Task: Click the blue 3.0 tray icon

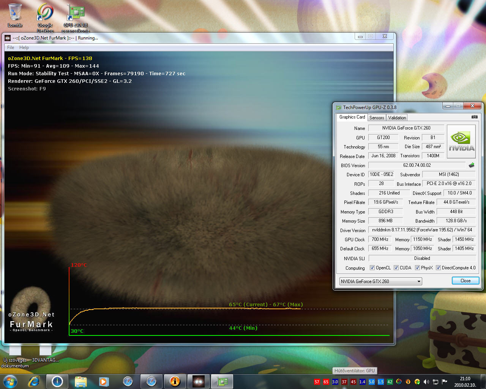Action: click(x=335, y=382)
